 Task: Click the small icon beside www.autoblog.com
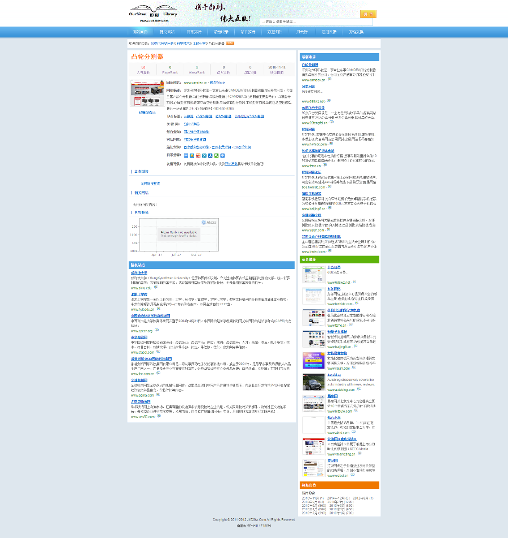(359, 389)
